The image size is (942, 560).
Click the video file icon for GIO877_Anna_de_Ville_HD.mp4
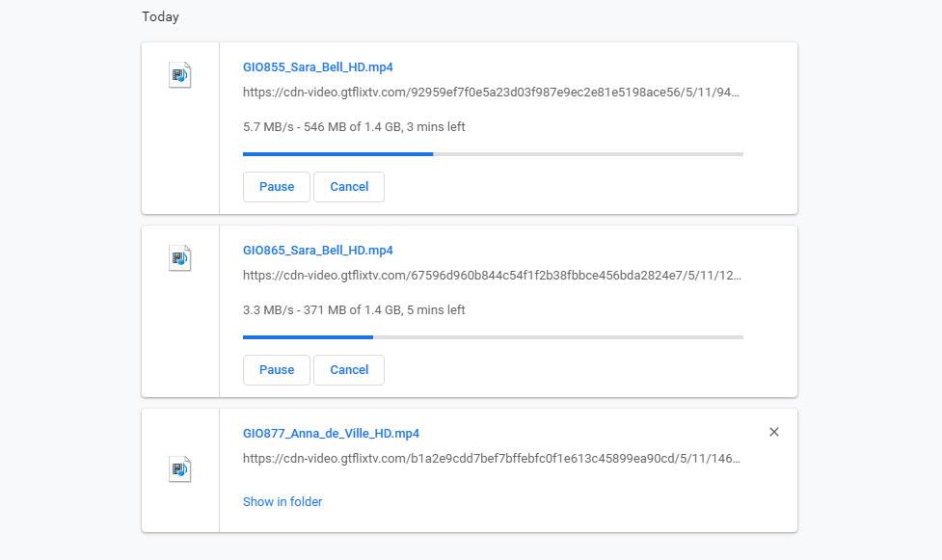(x=179, y=469)
